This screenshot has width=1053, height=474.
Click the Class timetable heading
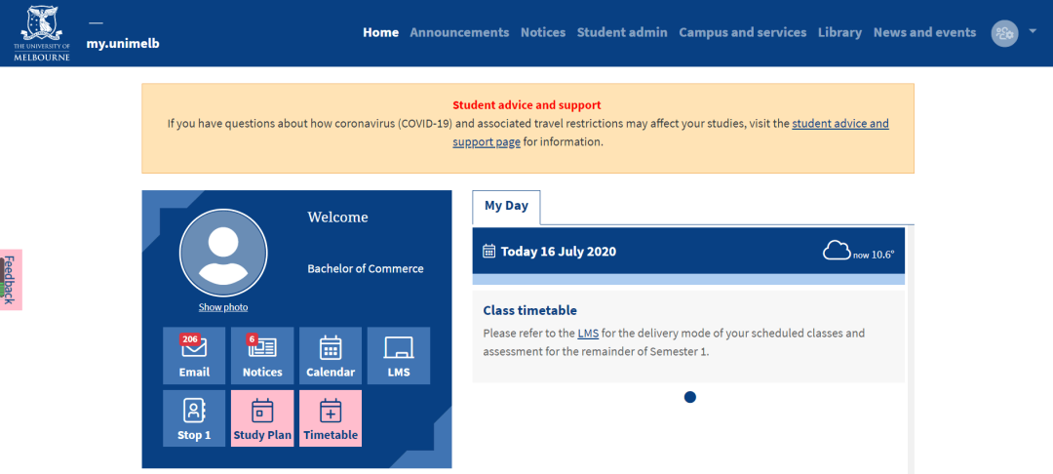[x=529, y=311]
